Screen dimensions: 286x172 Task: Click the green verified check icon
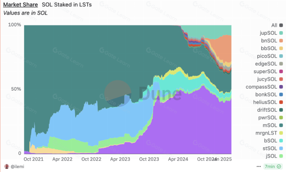coord(279,167)
